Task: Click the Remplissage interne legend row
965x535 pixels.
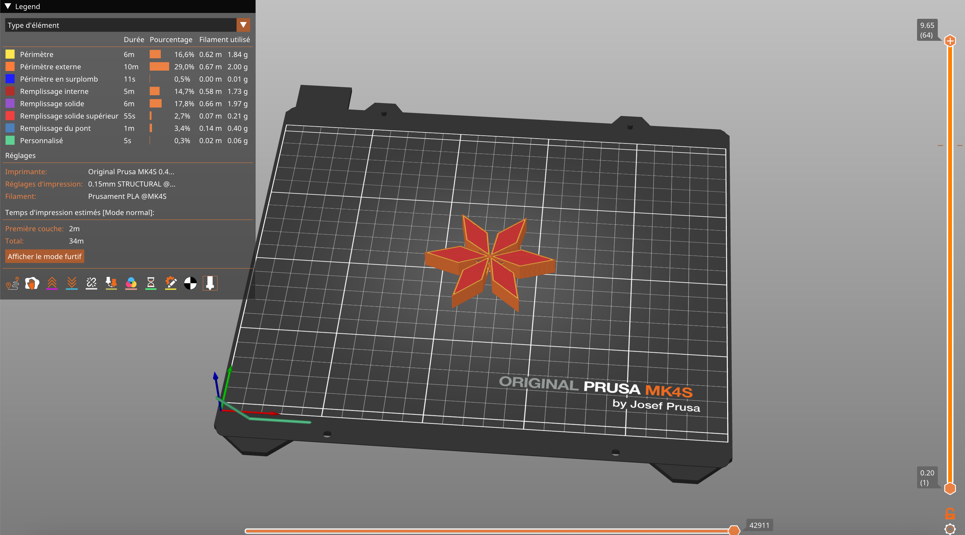Action: tap(54, 91)
